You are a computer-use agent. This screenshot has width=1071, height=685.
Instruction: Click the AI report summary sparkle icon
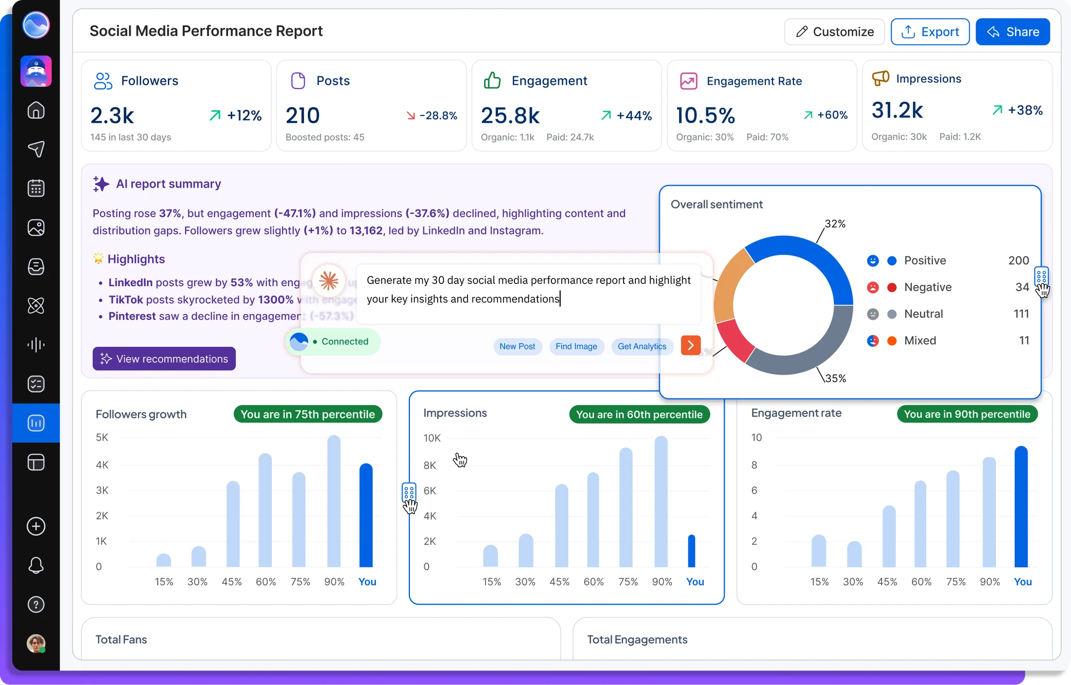point(101,184)
